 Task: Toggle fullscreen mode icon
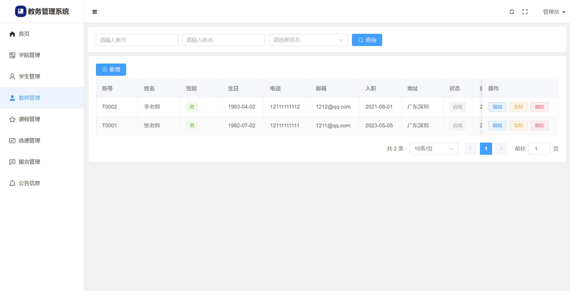pos(525,12)
